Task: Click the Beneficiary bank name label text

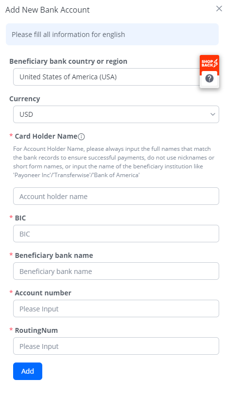Action: pyautogui.click(x=54, y=255)
